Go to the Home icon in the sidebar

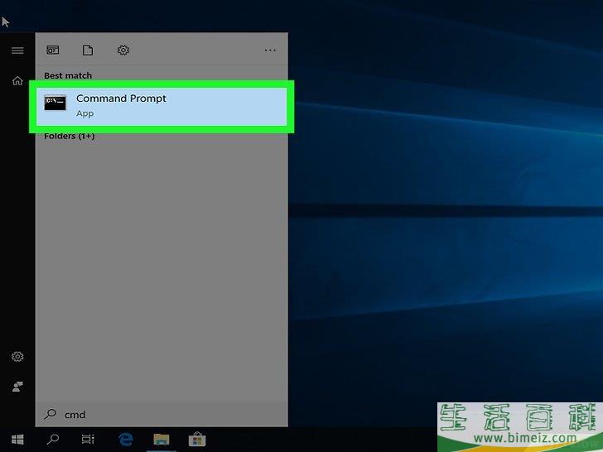coord(17,81)
